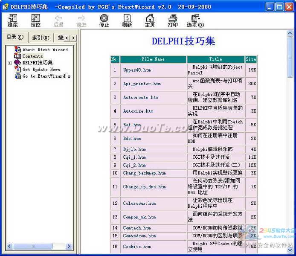Open the Chang_backmap.htm link
The height and width of the screenshot is (256, 296).
pos(145,173)
